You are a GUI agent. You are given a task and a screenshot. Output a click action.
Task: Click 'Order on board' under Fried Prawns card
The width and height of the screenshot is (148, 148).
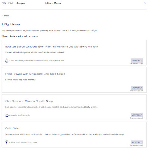click(x=137, y=91)
